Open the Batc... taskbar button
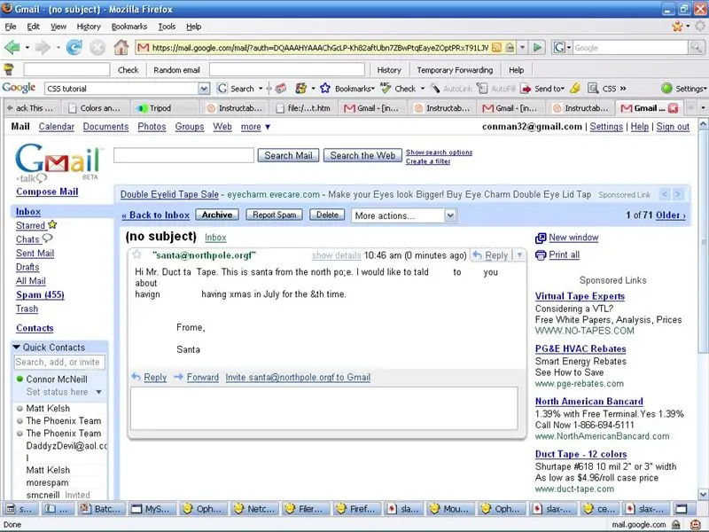709x532 pixels. 100,509
